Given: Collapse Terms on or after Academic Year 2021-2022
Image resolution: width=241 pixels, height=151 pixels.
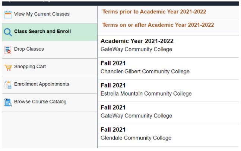Looking at the screenshot, I should [x=158, y=25].
